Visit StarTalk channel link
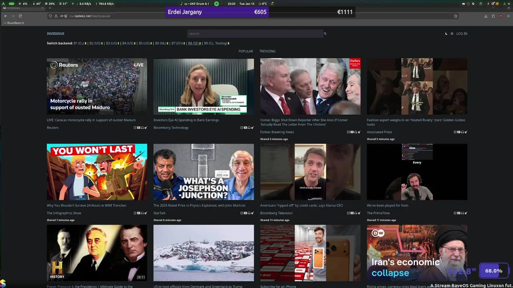This screenshot has height=288, width=513. click(x=160, y=213)
